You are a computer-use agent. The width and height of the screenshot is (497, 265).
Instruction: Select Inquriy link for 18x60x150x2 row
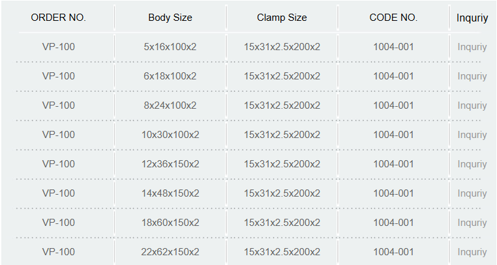pos(472,223)
